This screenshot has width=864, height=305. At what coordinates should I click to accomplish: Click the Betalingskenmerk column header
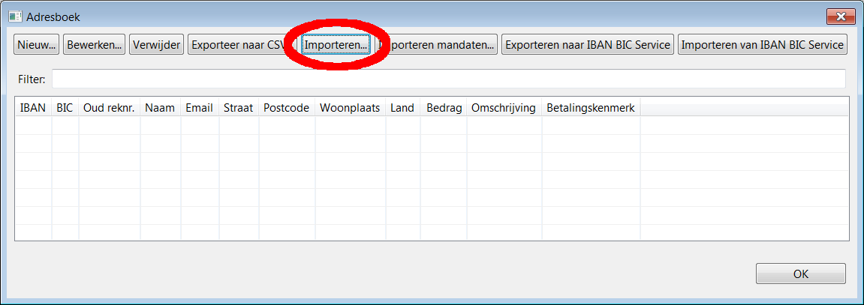click(x=590, y=108)
